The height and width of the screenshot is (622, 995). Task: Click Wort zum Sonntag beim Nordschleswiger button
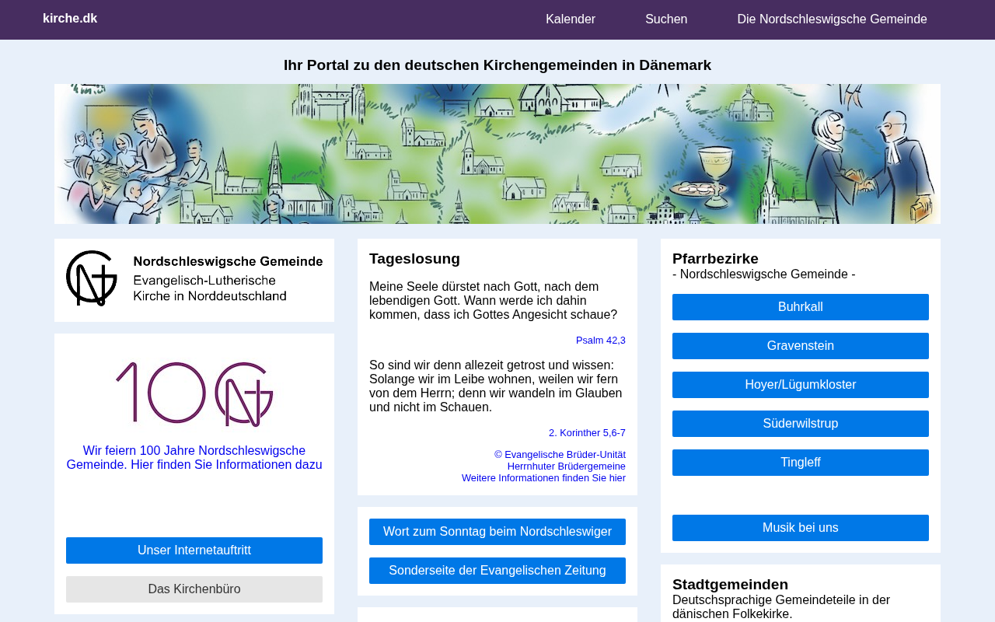tap(497, 532)
